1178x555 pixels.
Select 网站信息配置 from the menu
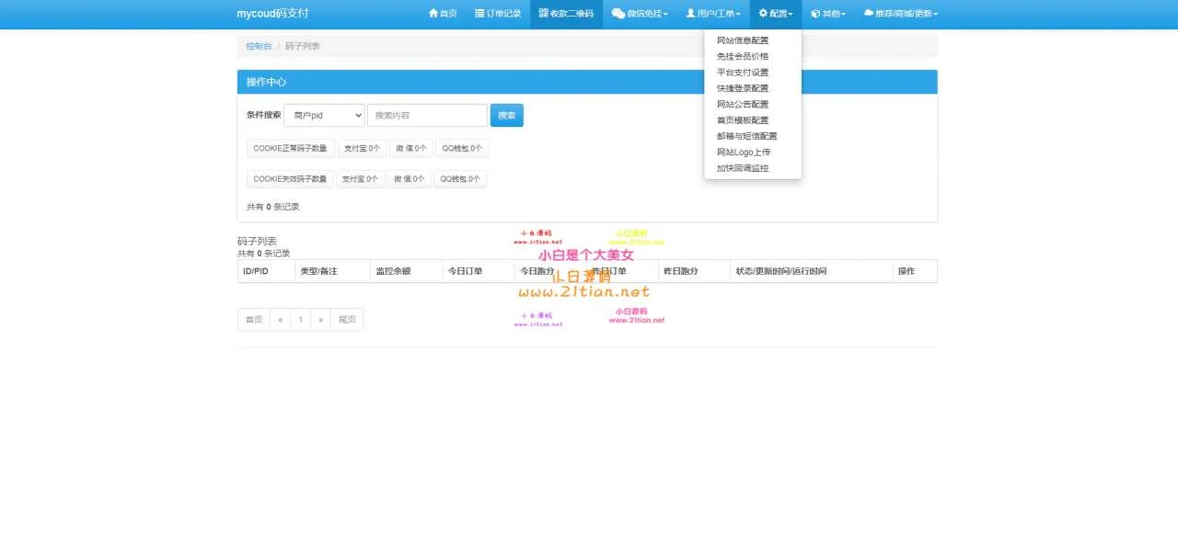coord(743,40)
